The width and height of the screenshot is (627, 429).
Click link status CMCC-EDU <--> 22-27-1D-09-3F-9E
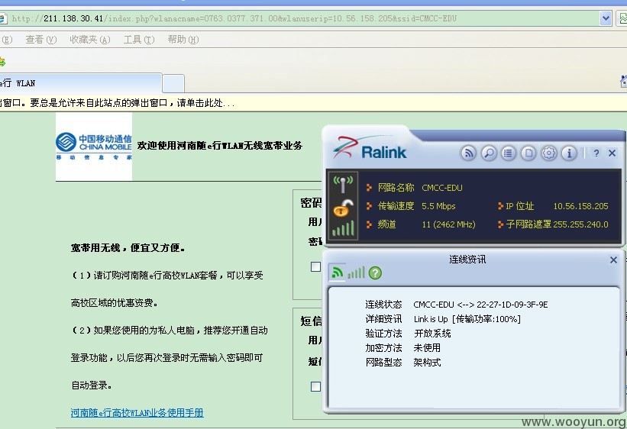click(x=480, y=305)
